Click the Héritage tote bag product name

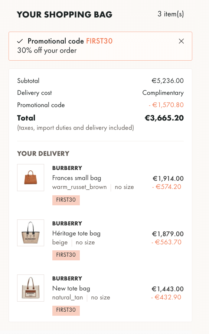[x=76, y=233]
